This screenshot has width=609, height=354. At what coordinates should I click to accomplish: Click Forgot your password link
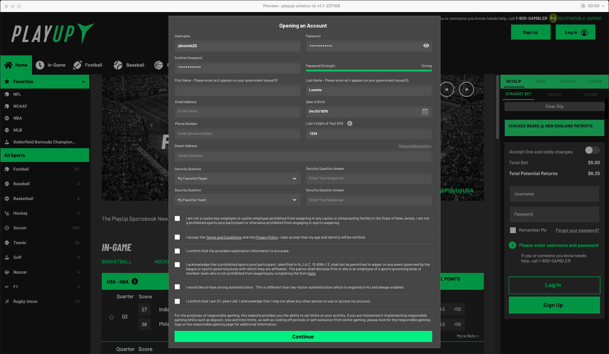(x=577, y=230)
